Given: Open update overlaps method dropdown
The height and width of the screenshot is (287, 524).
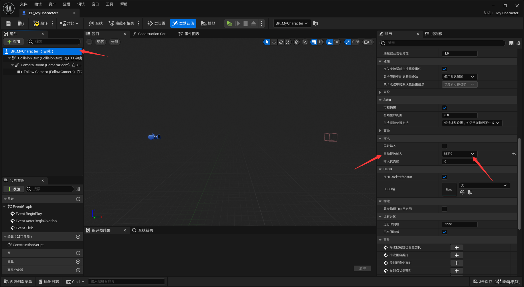Looking at the screenshot, I should coord(460,77).
